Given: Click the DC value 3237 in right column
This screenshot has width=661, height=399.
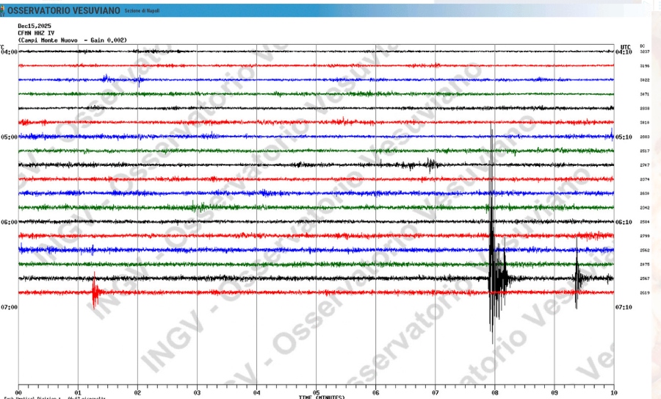Looking at the screenshot, I should tap(644, 52).
